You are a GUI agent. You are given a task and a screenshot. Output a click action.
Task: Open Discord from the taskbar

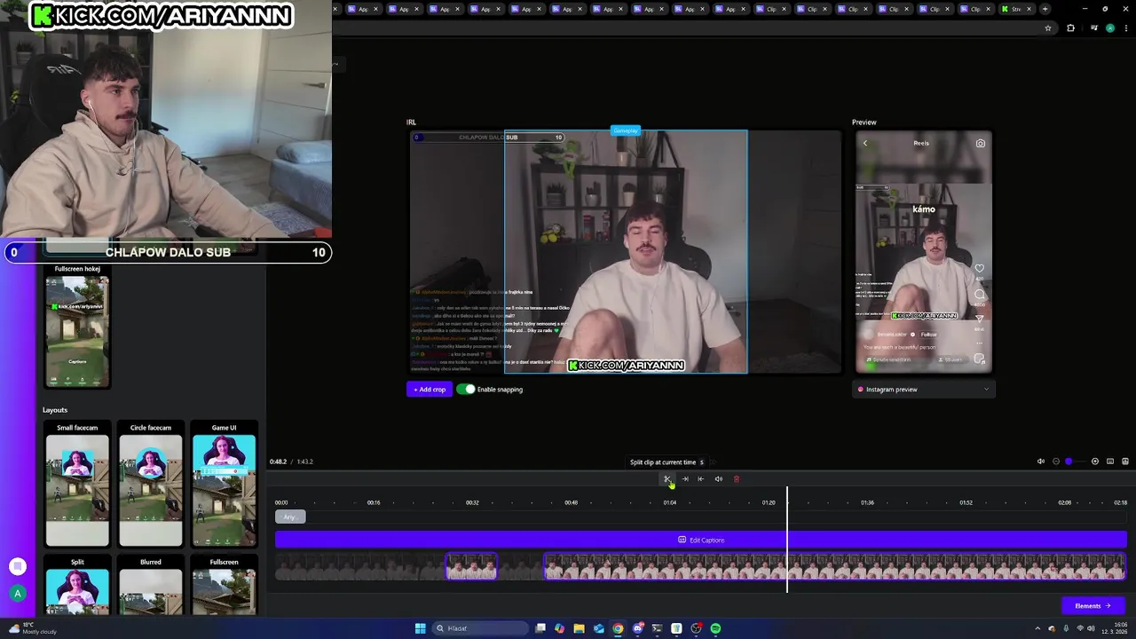(x=637, y=628)
